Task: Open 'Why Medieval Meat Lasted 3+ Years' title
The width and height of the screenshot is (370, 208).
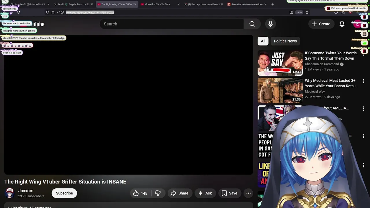Action: (332, 83)
